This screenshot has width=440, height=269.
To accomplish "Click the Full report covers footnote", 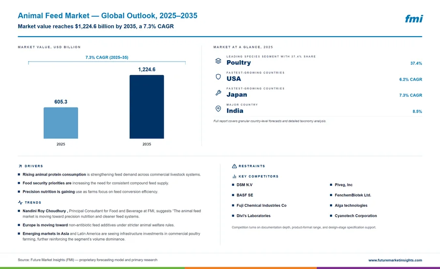I will tap(270, 121).
